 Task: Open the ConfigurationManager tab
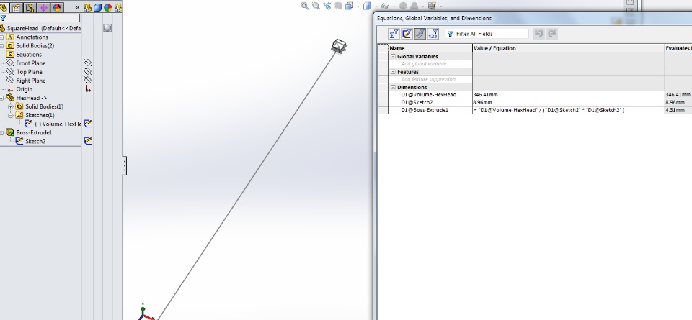(x=30, y=7)
